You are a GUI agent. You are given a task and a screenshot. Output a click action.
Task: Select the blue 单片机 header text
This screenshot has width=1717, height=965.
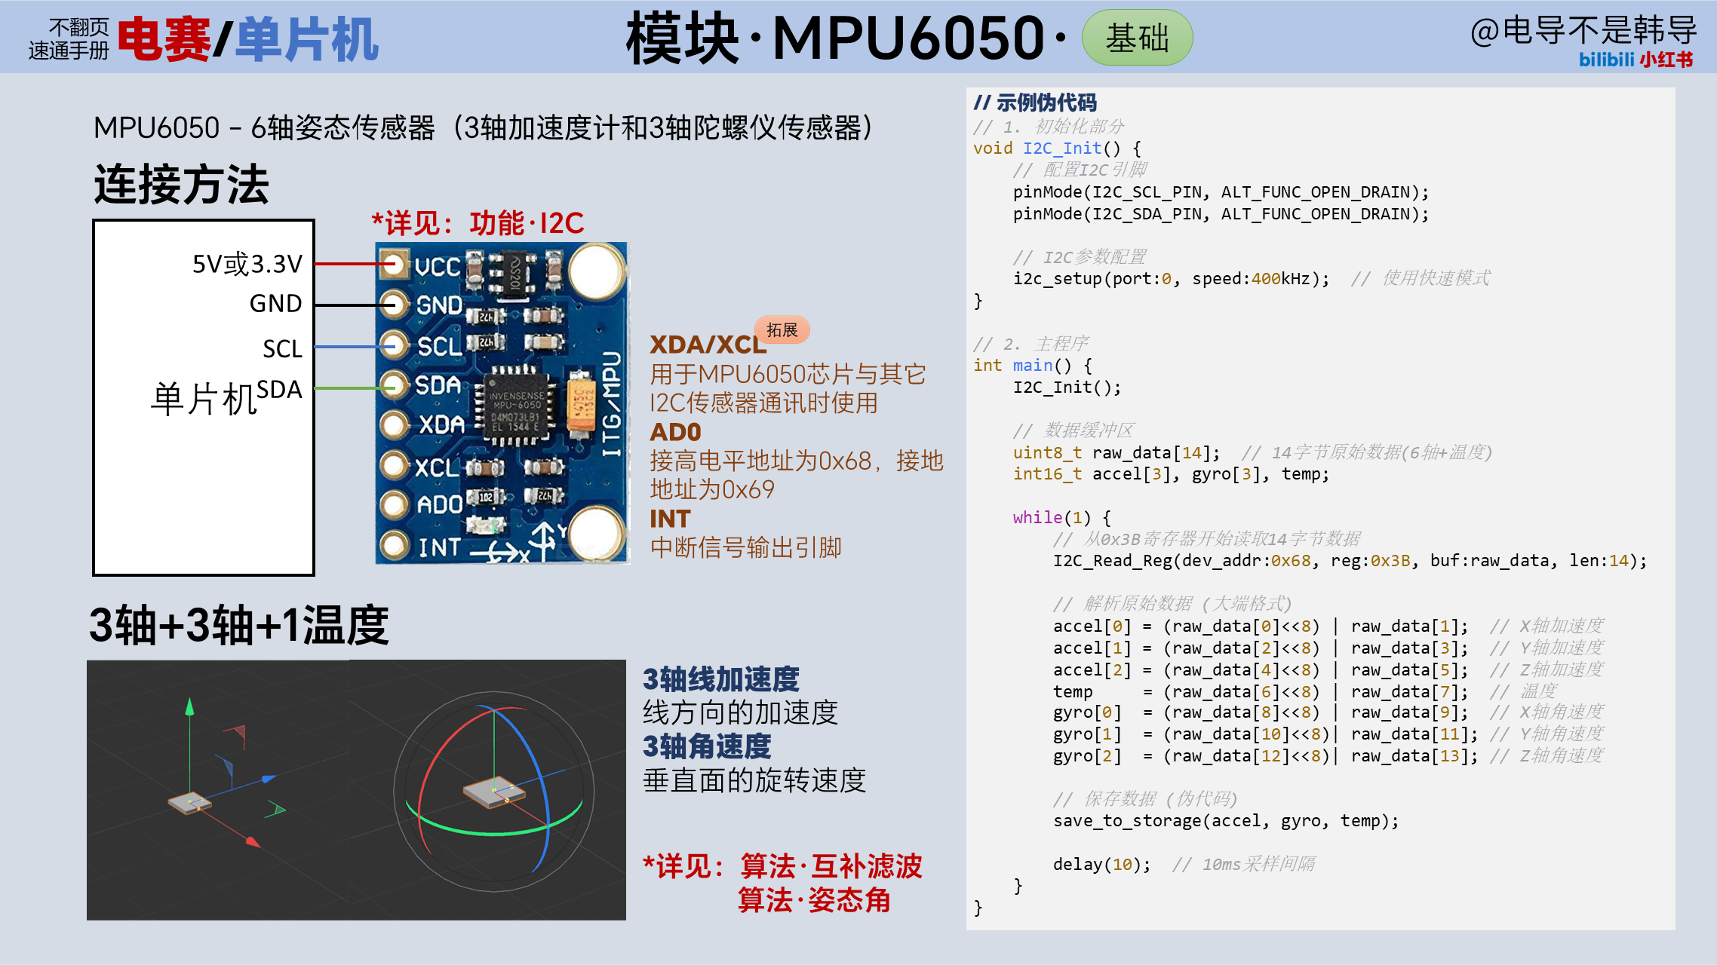[x=307, y=39]
